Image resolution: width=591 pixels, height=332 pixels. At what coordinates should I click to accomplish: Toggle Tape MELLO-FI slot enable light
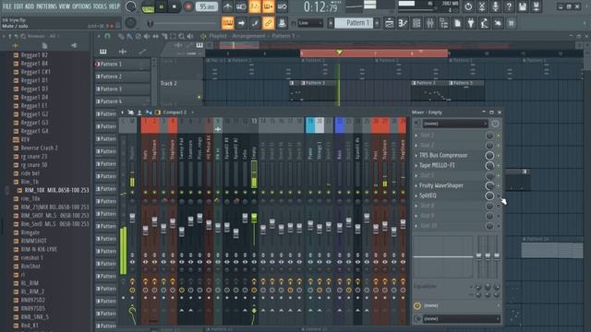[x=499, y=166]
